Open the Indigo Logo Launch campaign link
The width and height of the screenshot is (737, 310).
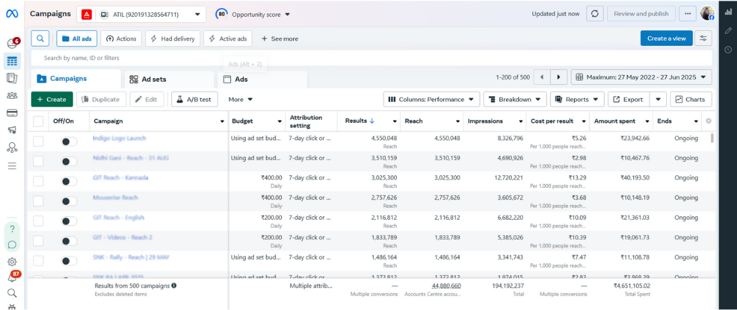click(119, 138)
